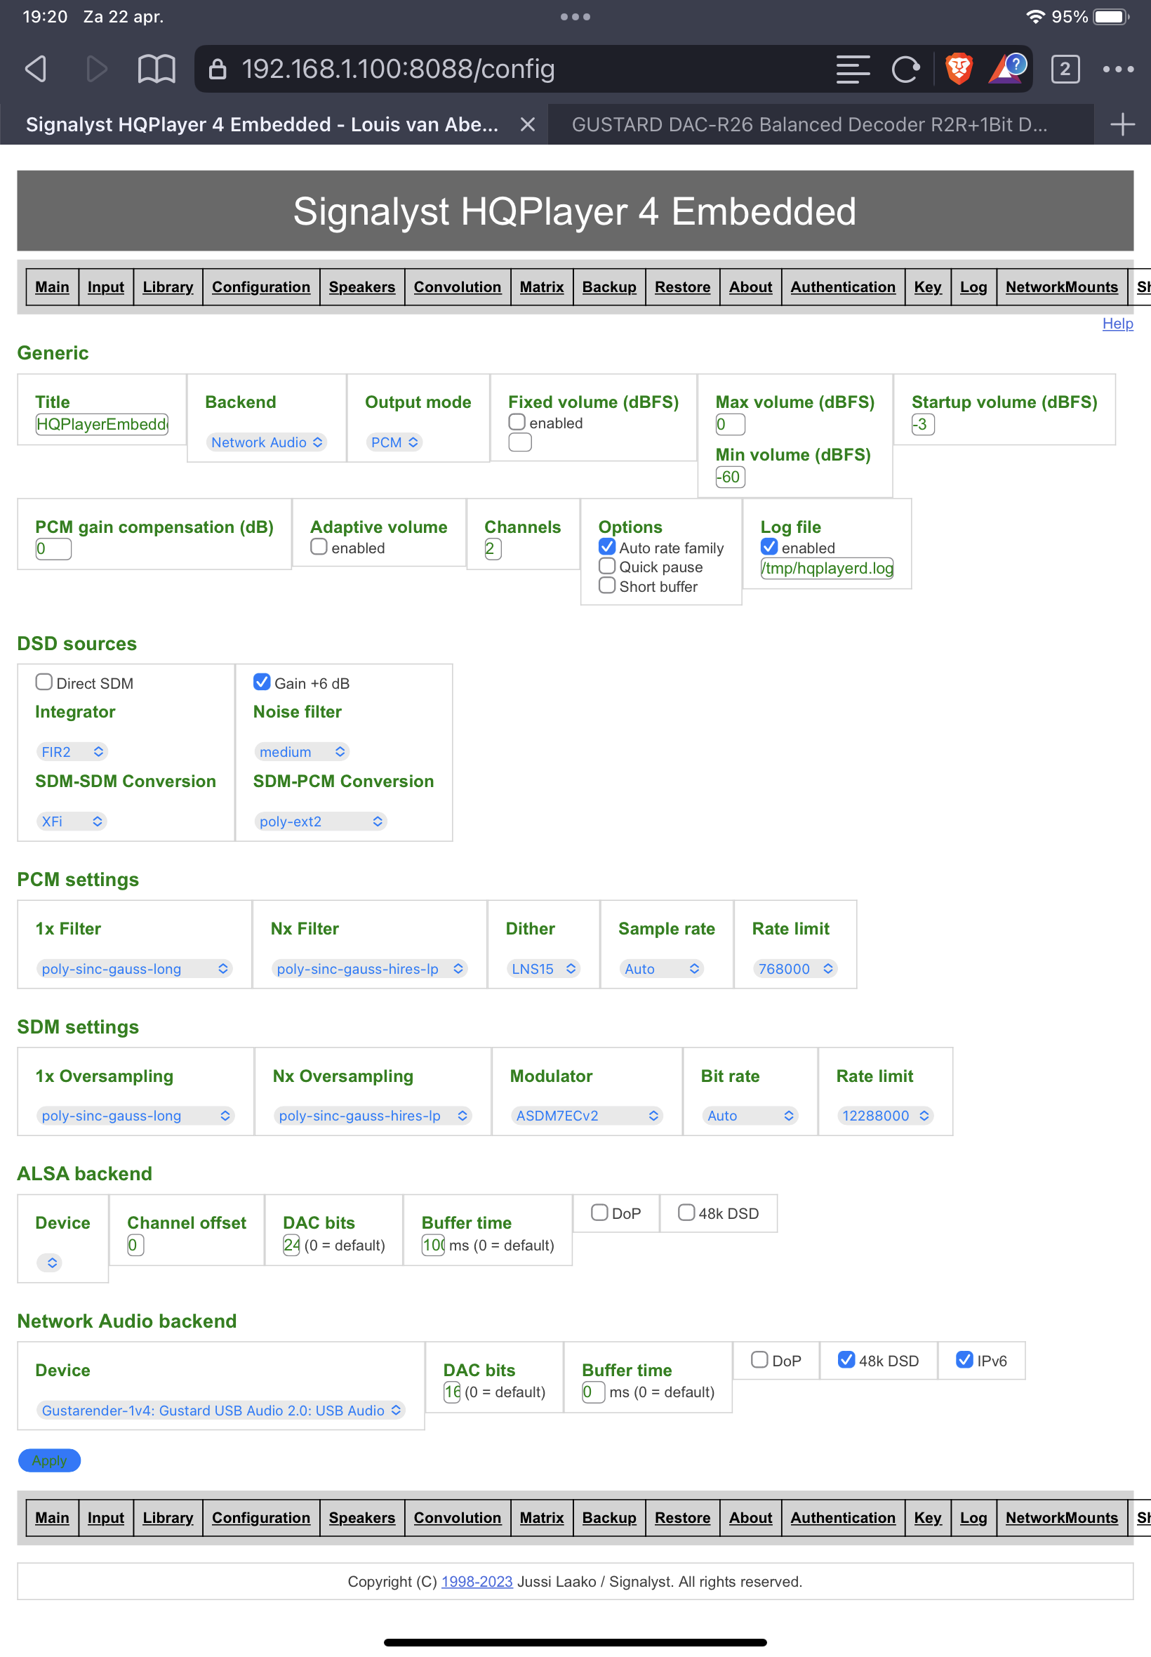Open the bottom Log link
This screenshot has width=1151, height=1657.
pyautogui.click(x=973, y=1518)
